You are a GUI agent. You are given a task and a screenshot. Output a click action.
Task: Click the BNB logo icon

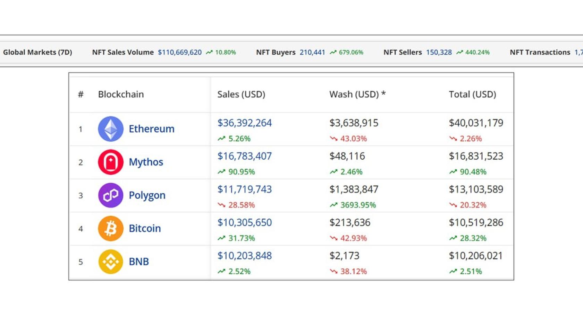[x=111, y=262]
